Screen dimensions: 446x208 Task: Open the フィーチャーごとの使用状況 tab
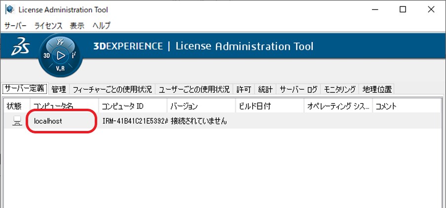(112, 89)
